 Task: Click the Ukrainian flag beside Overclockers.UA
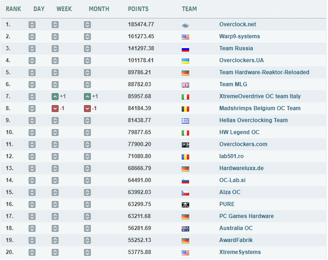pyautogui.click(x=185, y=61)
